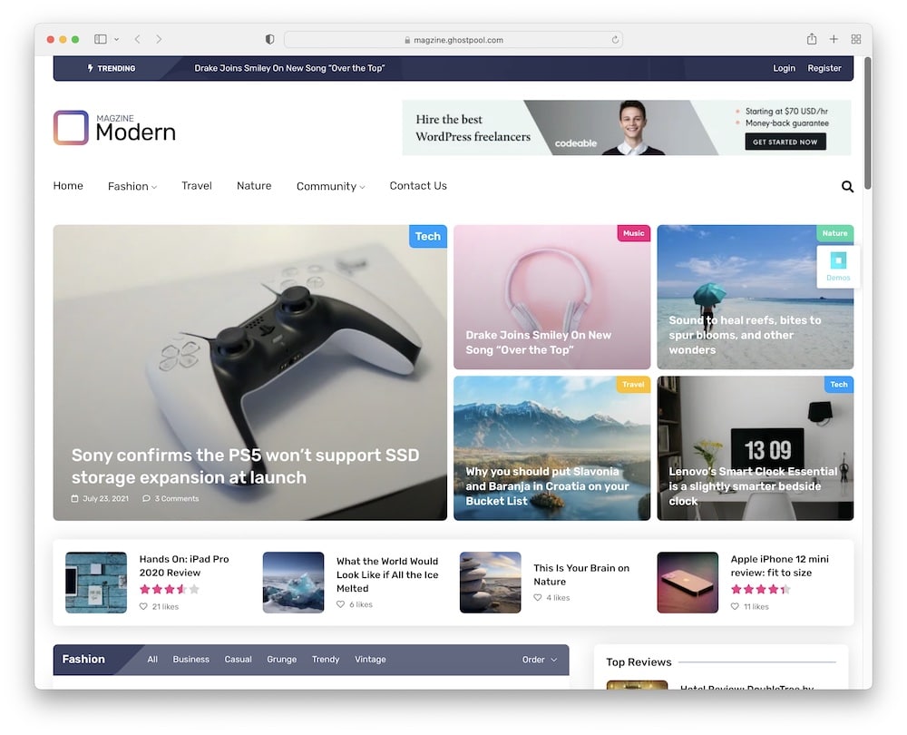Select the Vintage filter tab
The width and height of the screenshot is (907, 735).
pyautogui.click(x=370, y=659)
